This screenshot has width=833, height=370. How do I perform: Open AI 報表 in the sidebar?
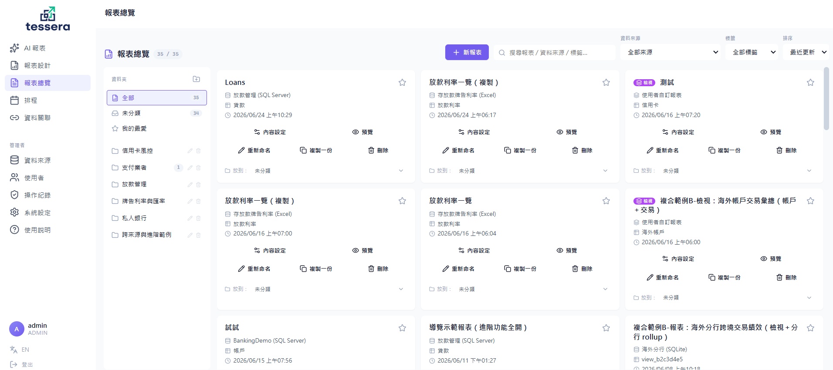47,48
